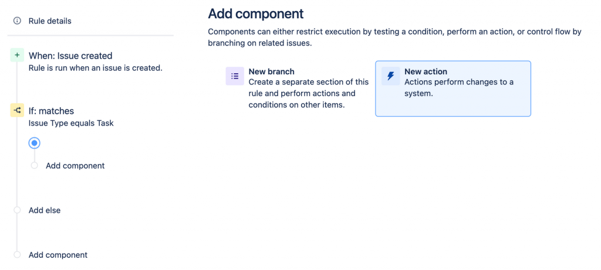Choose the New branch title
This screenshot has width=601, height=270.
271,71
